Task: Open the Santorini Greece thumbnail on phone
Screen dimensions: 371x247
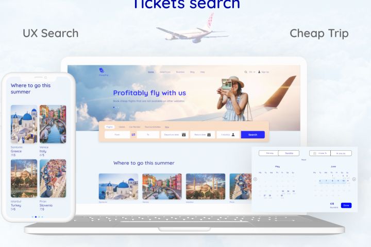Action: point(24,124)
